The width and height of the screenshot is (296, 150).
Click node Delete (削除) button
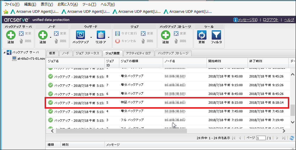(x=60, y=41)
